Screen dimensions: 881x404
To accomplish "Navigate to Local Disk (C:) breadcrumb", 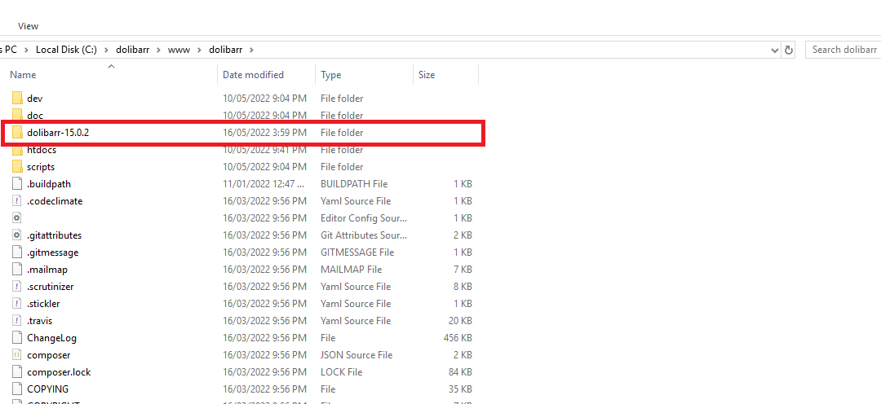I will click(x=66, y=50).
